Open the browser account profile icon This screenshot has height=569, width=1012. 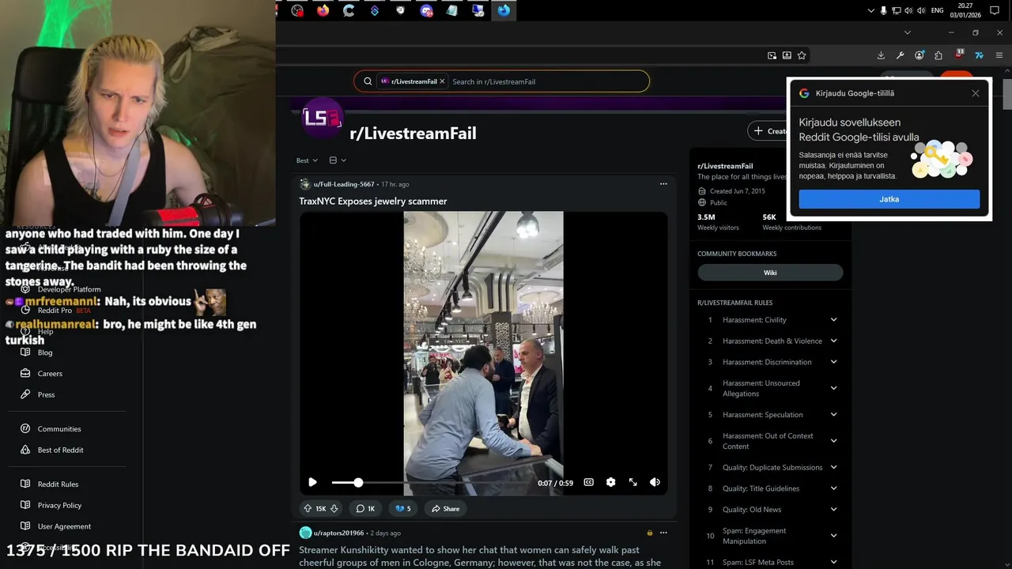[919, 55]
